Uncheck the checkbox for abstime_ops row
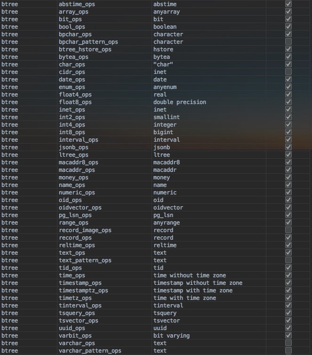Screen dimensions: 312x355 point(288,4)
